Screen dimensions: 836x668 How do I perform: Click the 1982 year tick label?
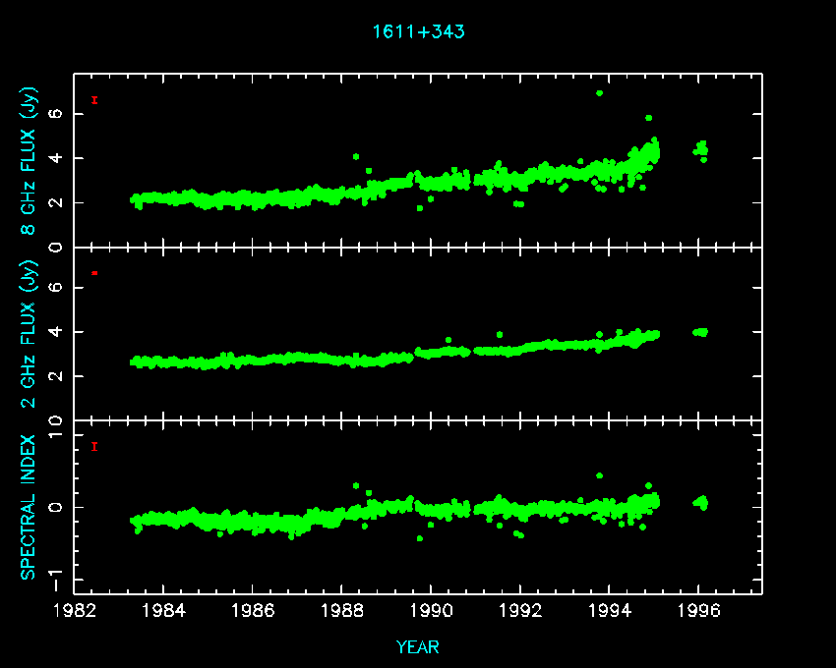pos(75,611)
